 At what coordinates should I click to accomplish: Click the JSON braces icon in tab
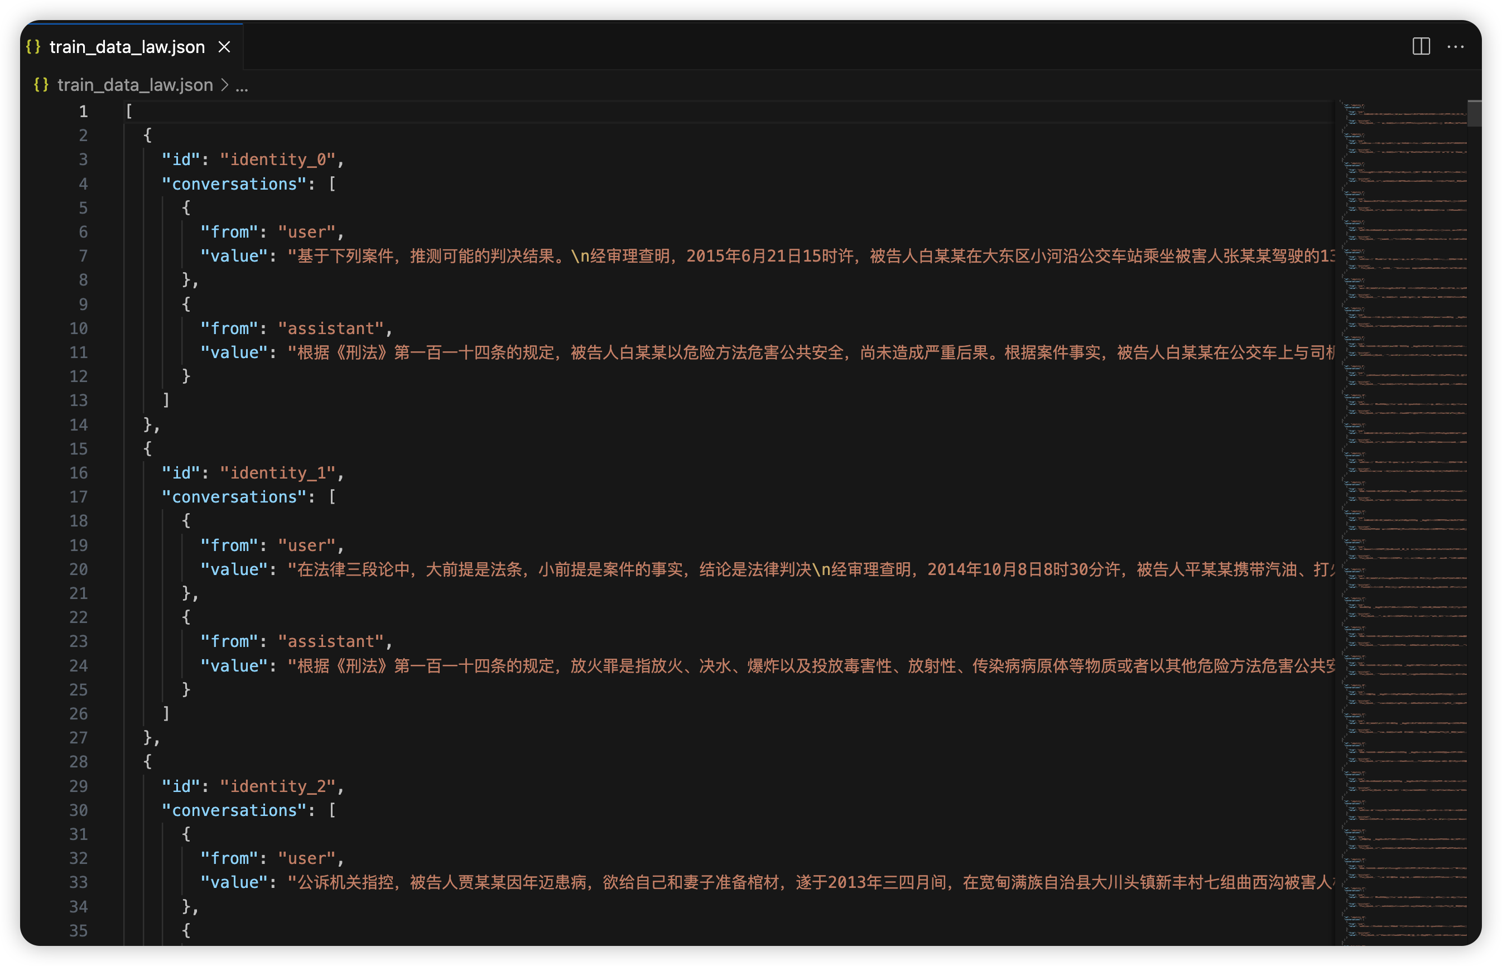pyautogui.click(x=33, y=47)
